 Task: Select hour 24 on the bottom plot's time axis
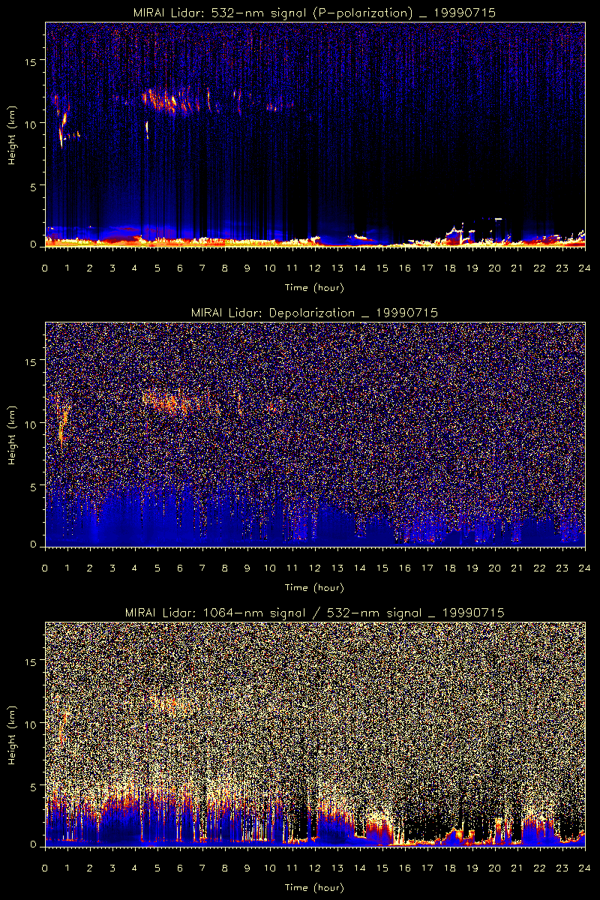(x=585, y=868)
